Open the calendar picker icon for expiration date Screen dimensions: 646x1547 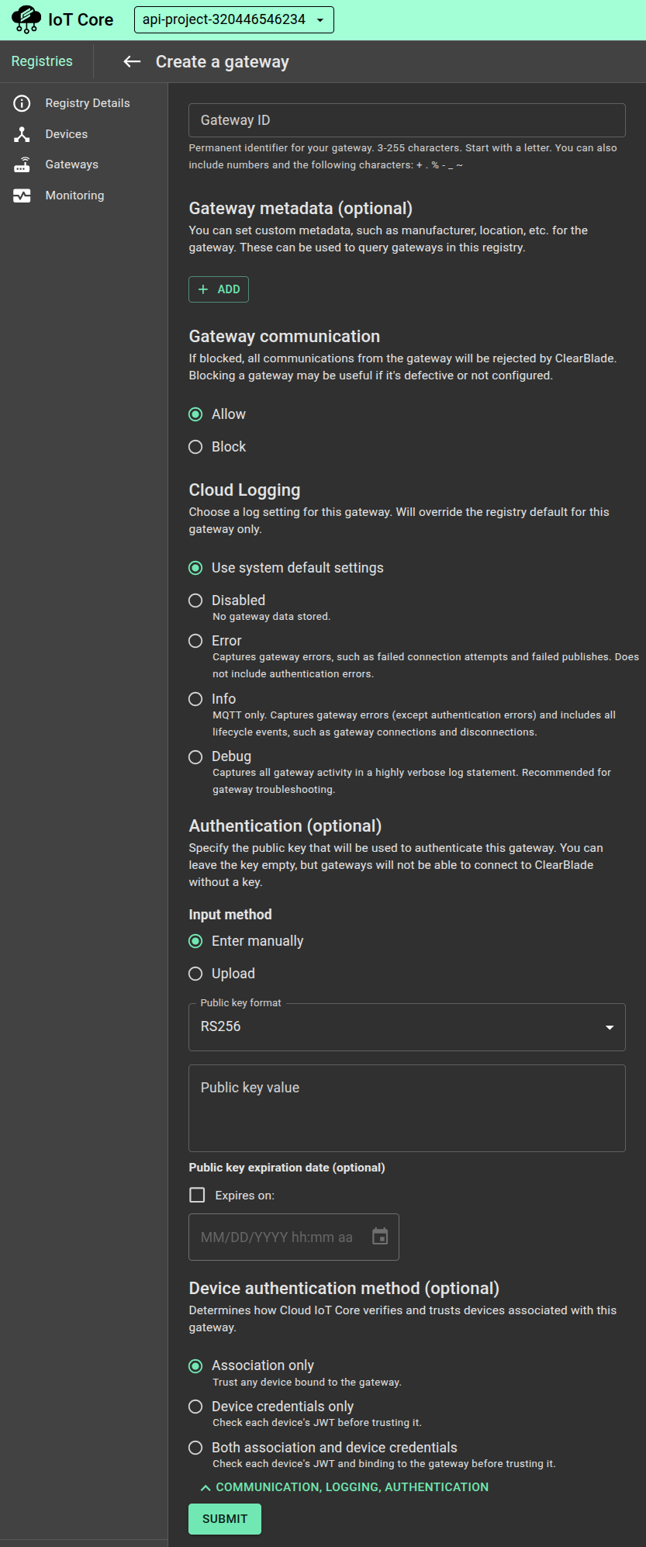(380, 1237)
